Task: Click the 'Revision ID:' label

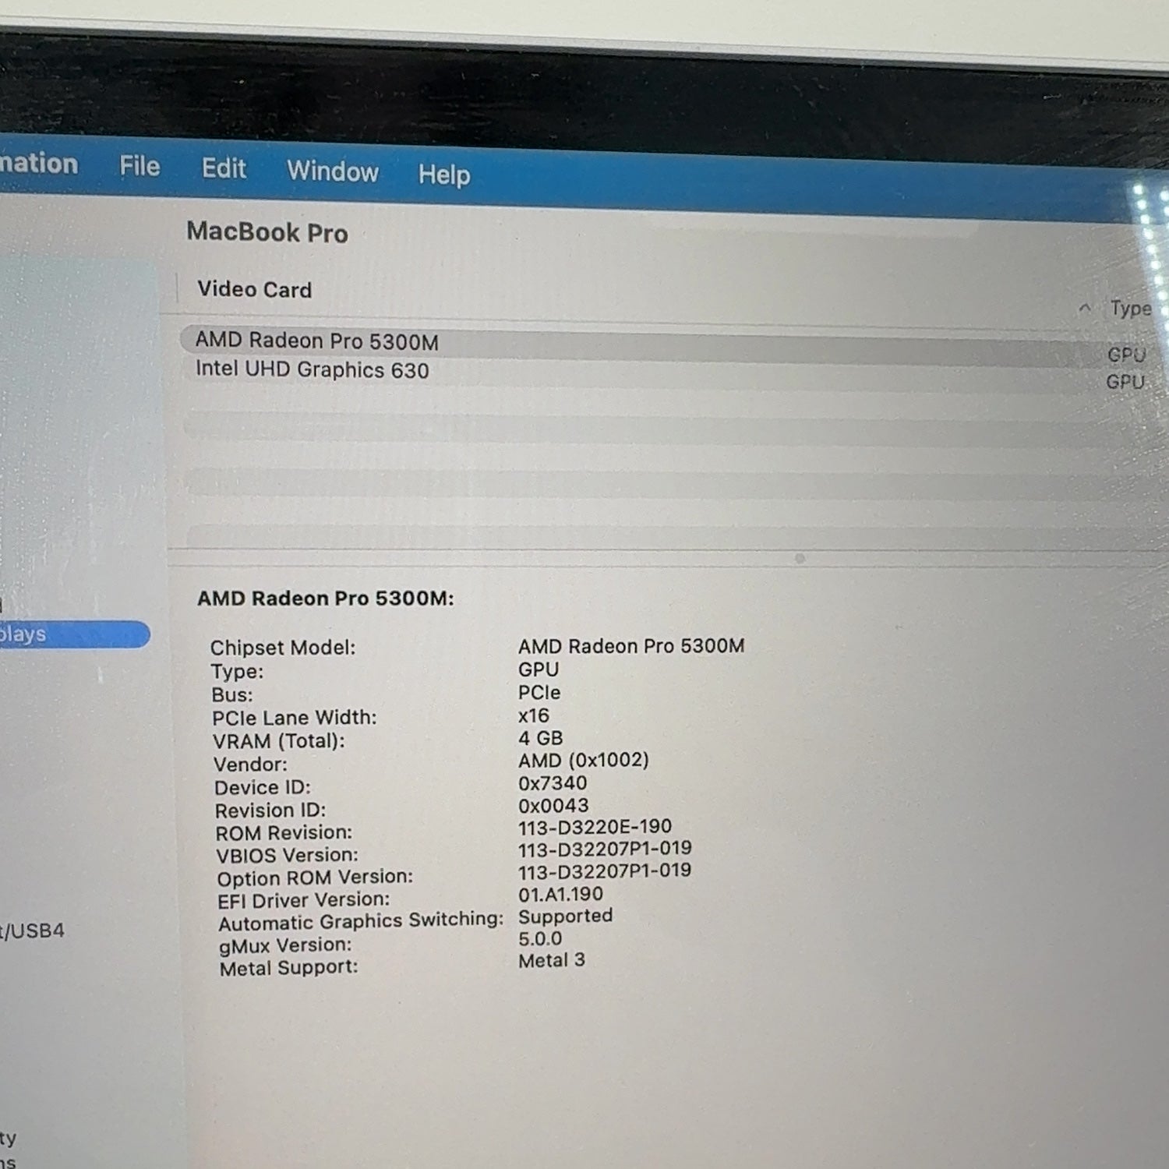Action: [270, 811]
